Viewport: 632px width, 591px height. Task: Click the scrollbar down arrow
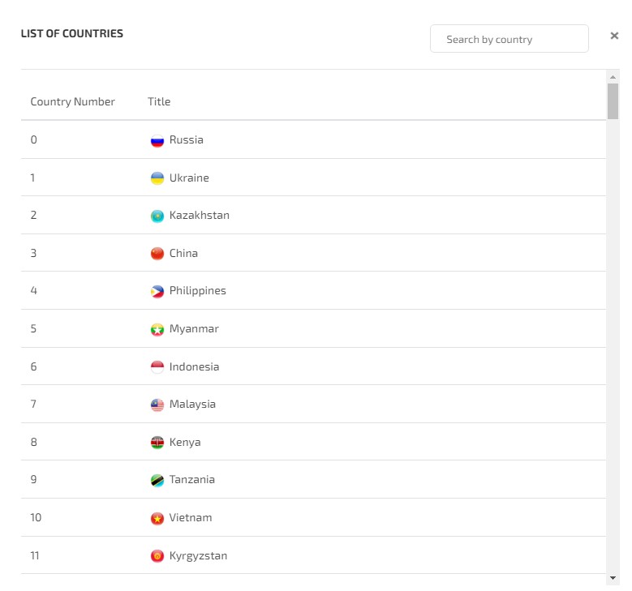point(613,578)
